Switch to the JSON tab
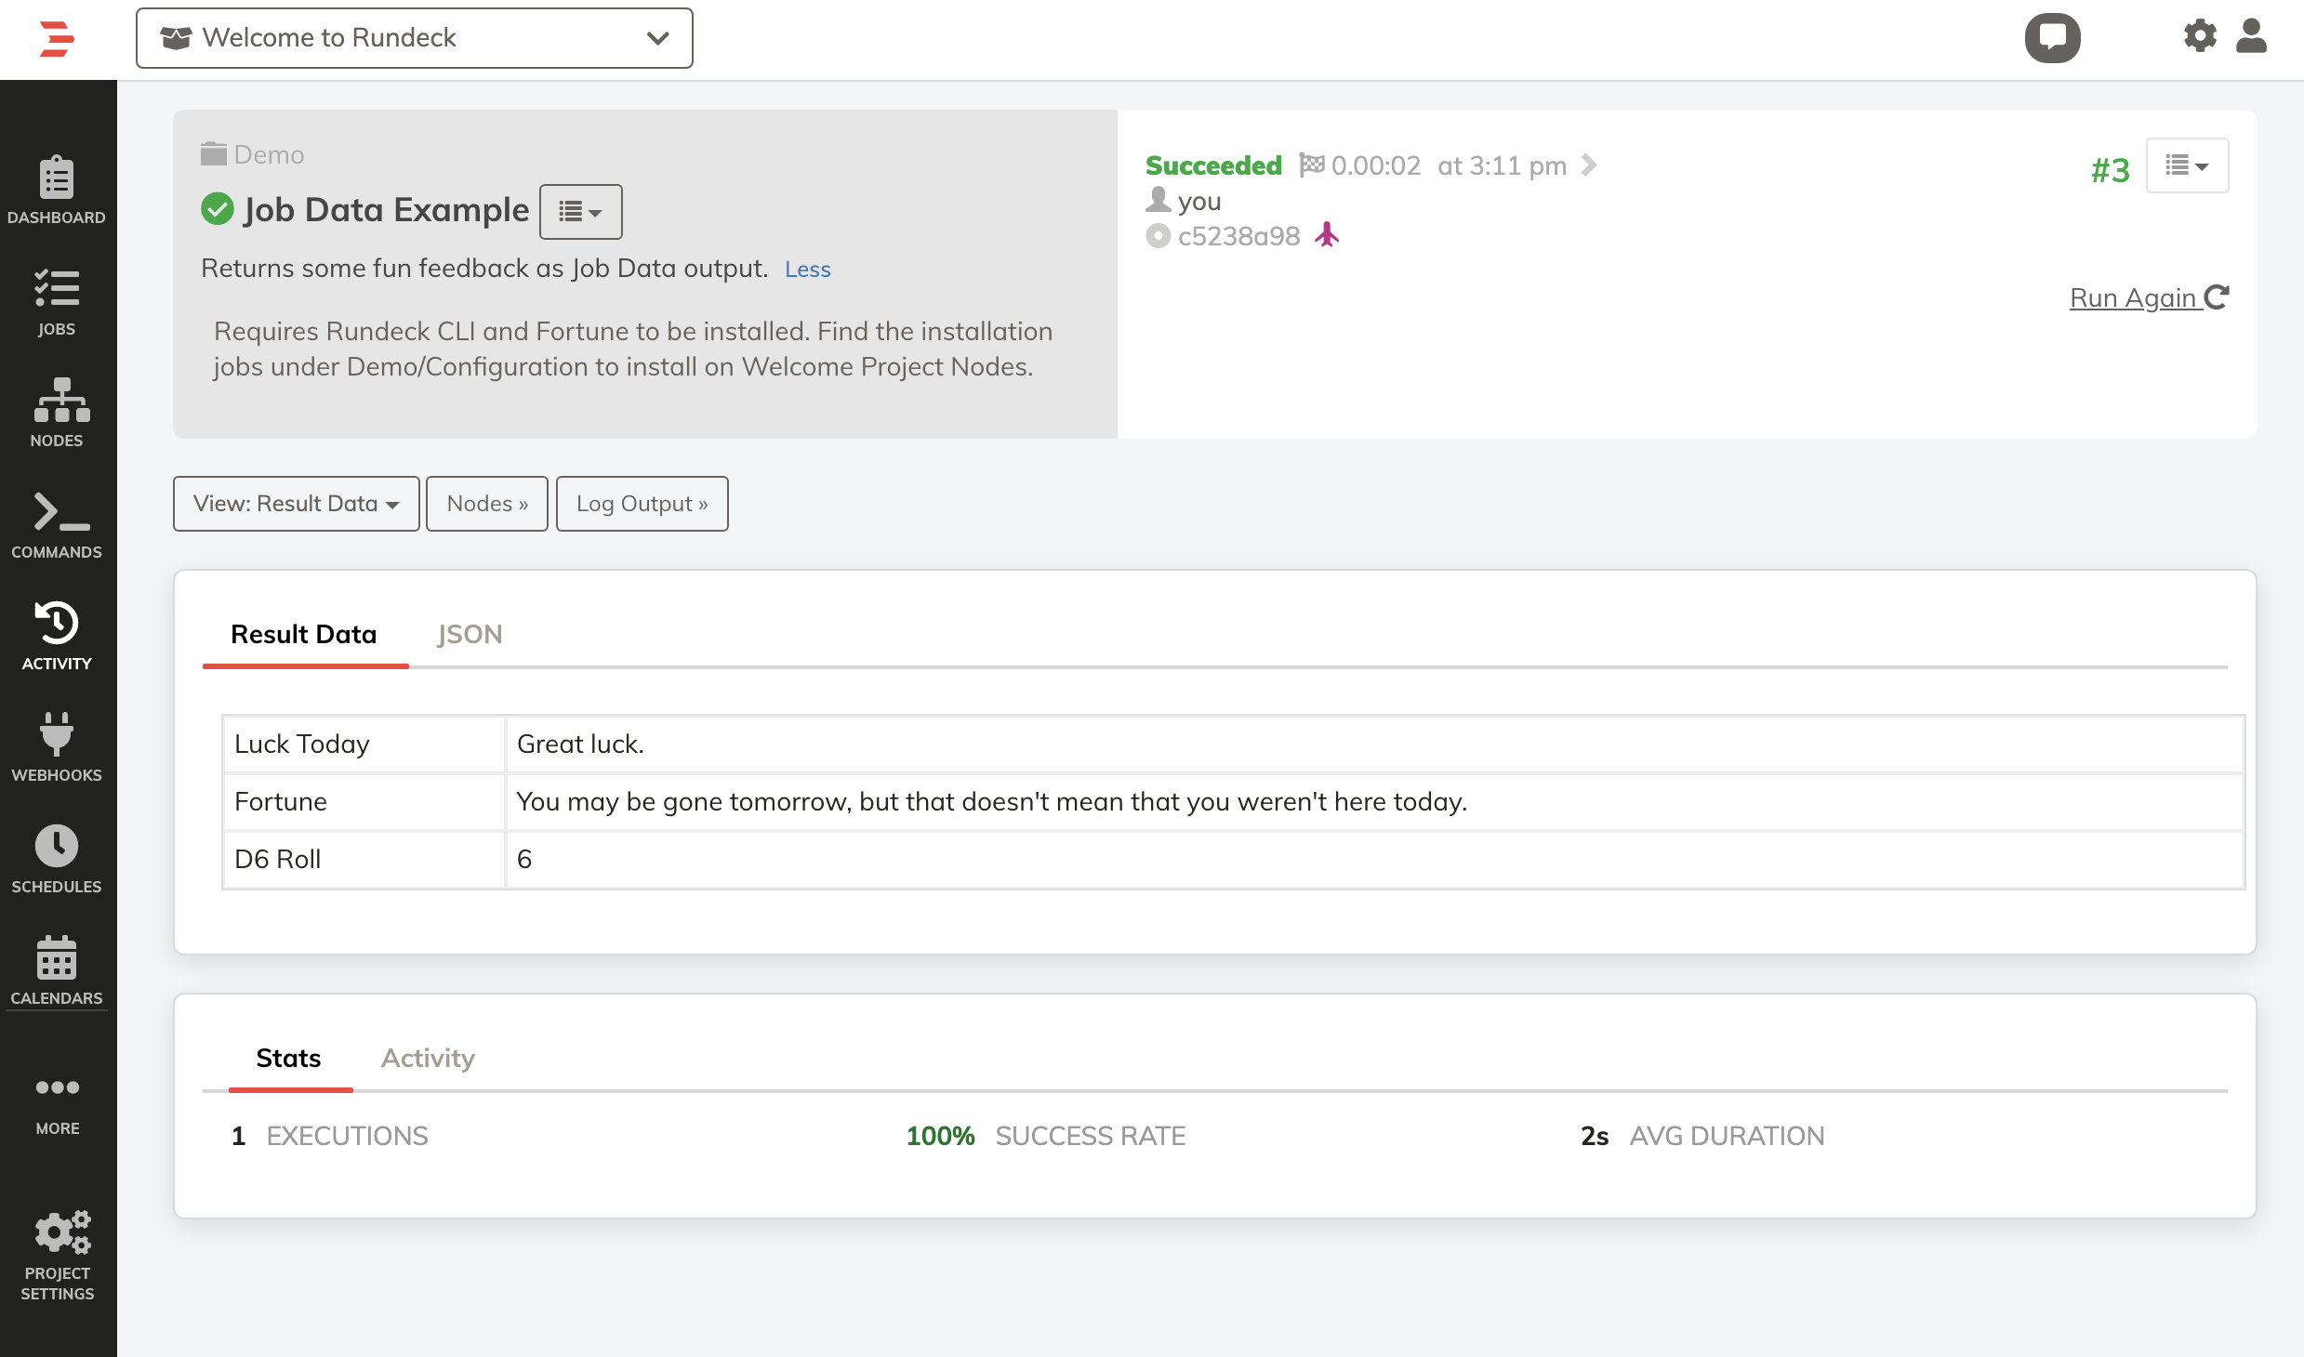The height and width of the screenshot is (1357, 2304). [470, 635]
